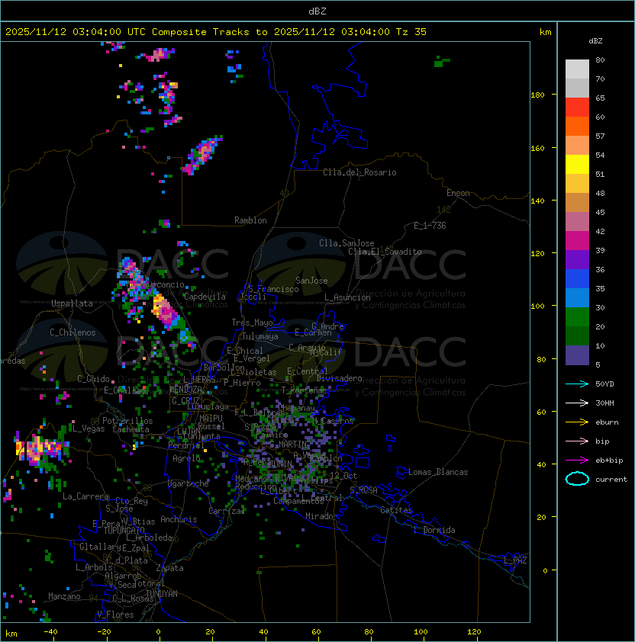Click the Ugarteche place label
This screenshot has width=635, height=642.
click(x=189, y=483)
